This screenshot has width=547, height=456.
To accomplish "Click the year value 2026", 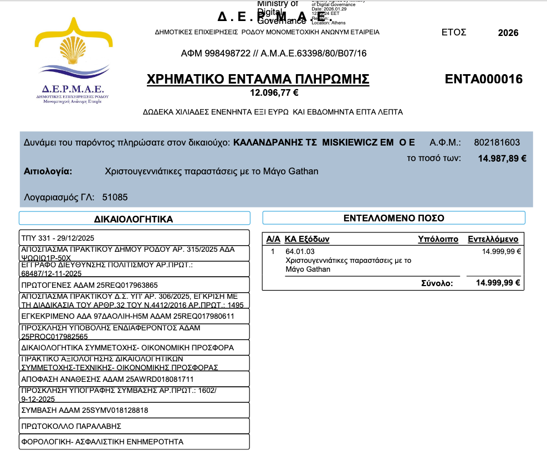I will click(x=508, y=33).
